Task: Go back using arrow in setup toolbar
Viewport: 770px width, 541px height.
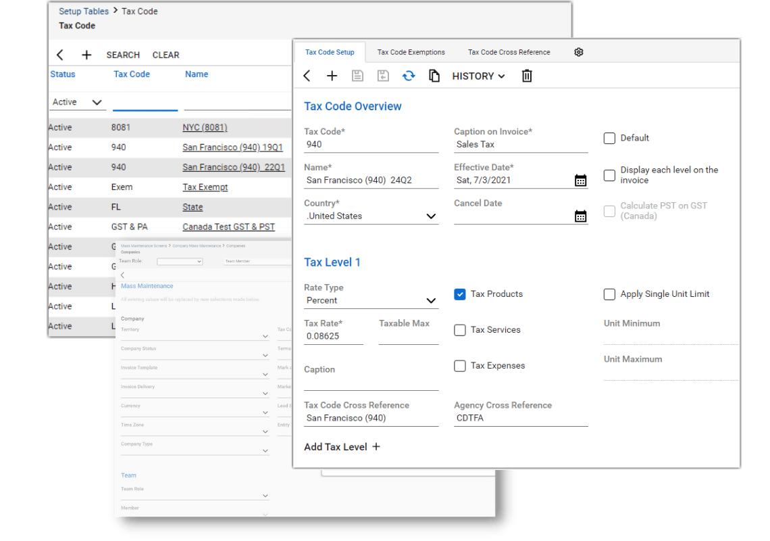Action: tap(307, 76)
